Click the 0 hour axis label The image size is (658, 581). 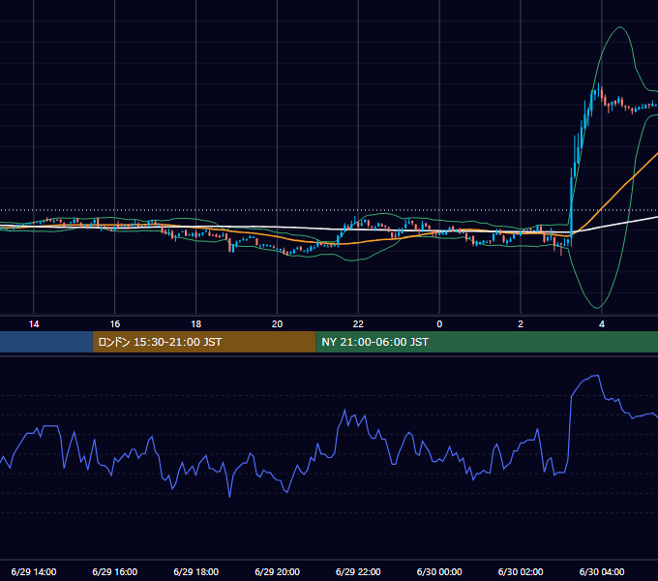pos(439,324)
